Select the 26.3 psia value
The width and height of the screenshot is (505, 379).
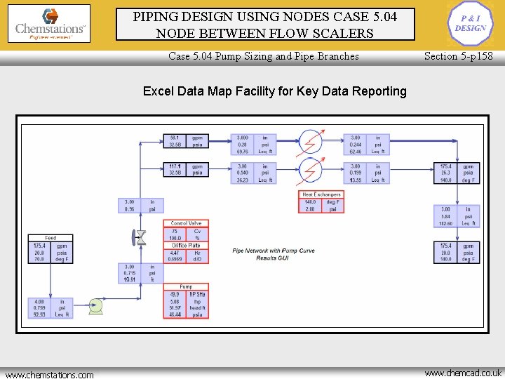tap(446, 173)
